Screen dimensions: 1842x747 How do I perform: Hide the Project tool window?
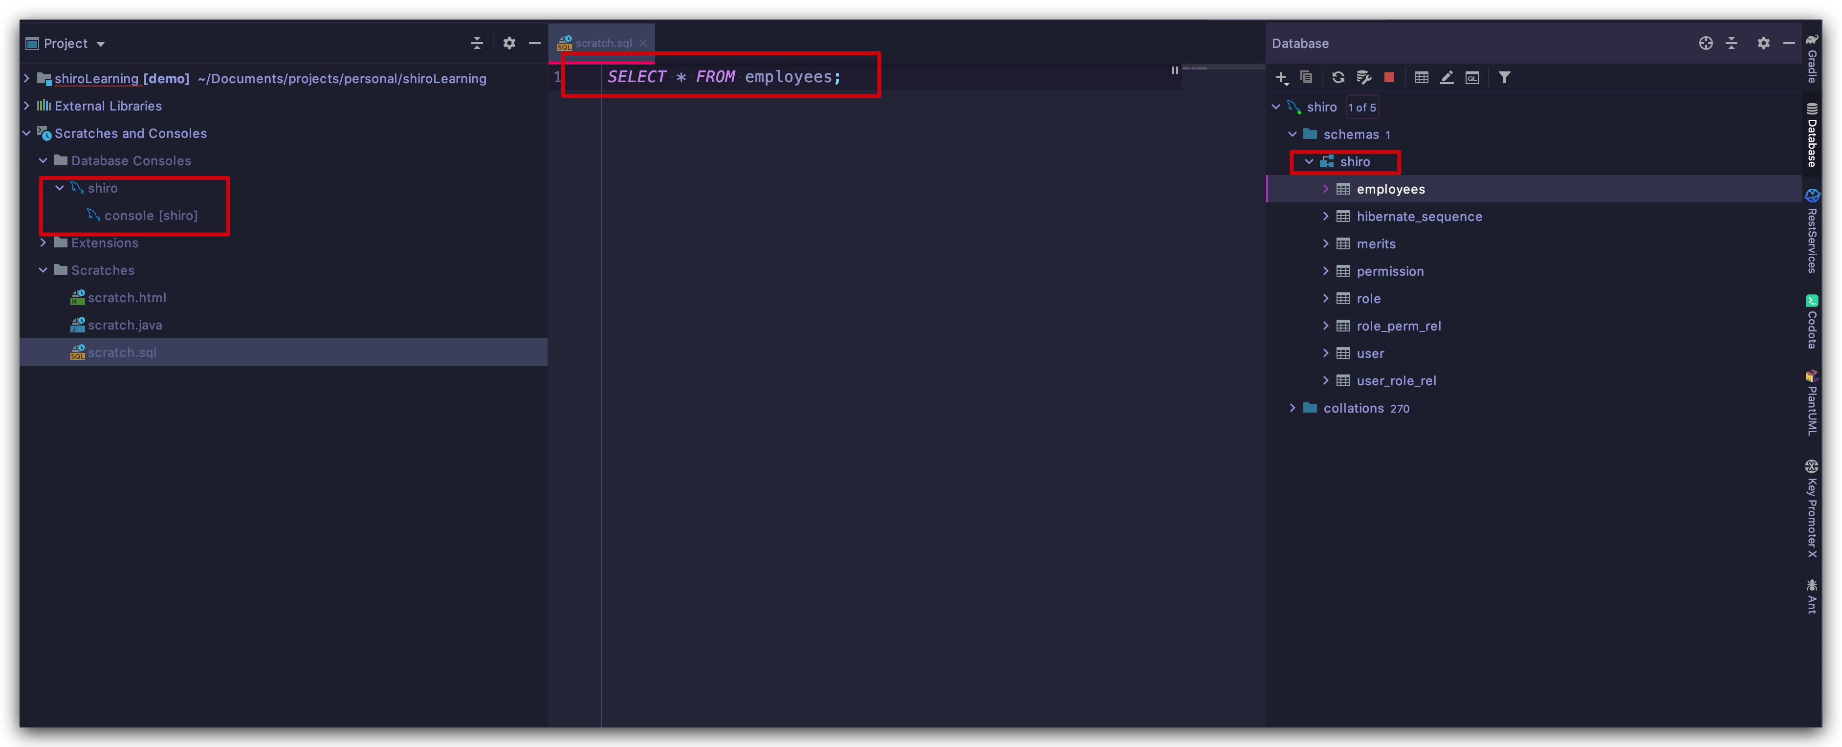[x=534, y=44]
